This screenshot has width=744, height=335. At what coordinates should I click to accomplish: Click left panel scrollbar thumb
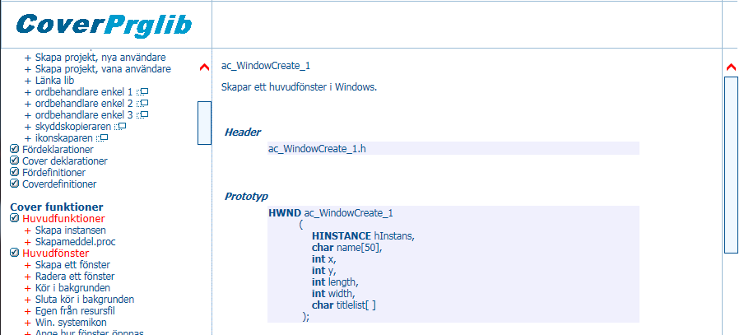point(204,123)
